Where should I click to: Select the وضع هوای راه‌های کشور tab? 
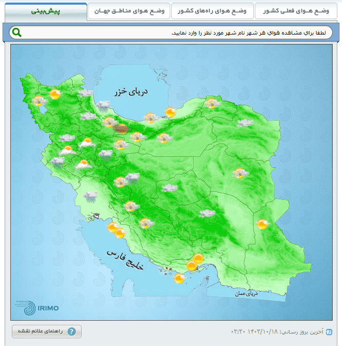(x=212, y=11)
